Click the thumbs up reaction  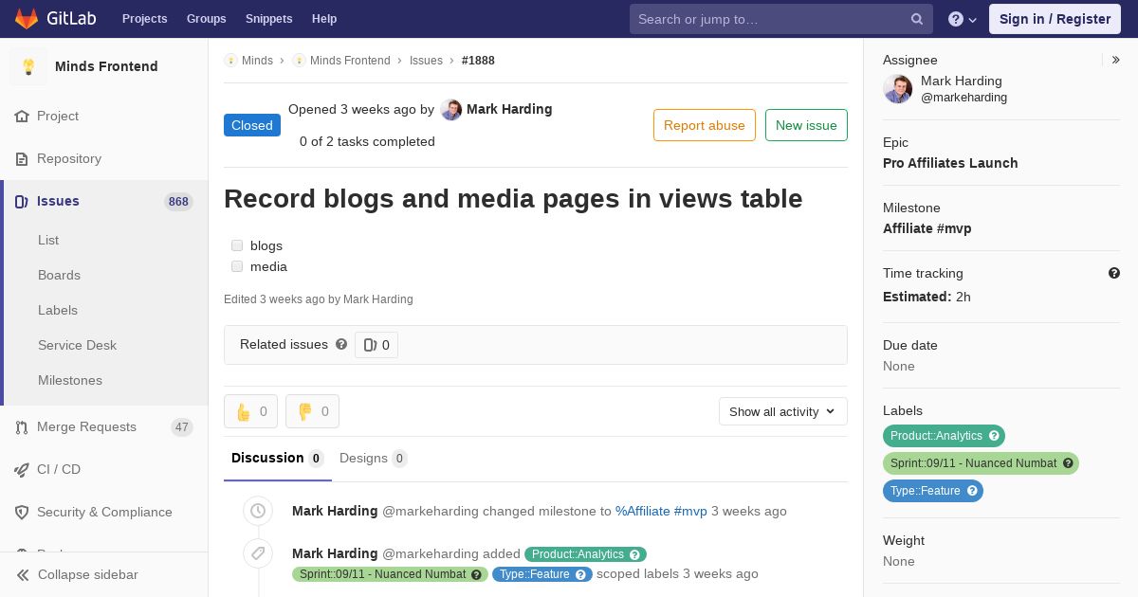tap(250, 411)
